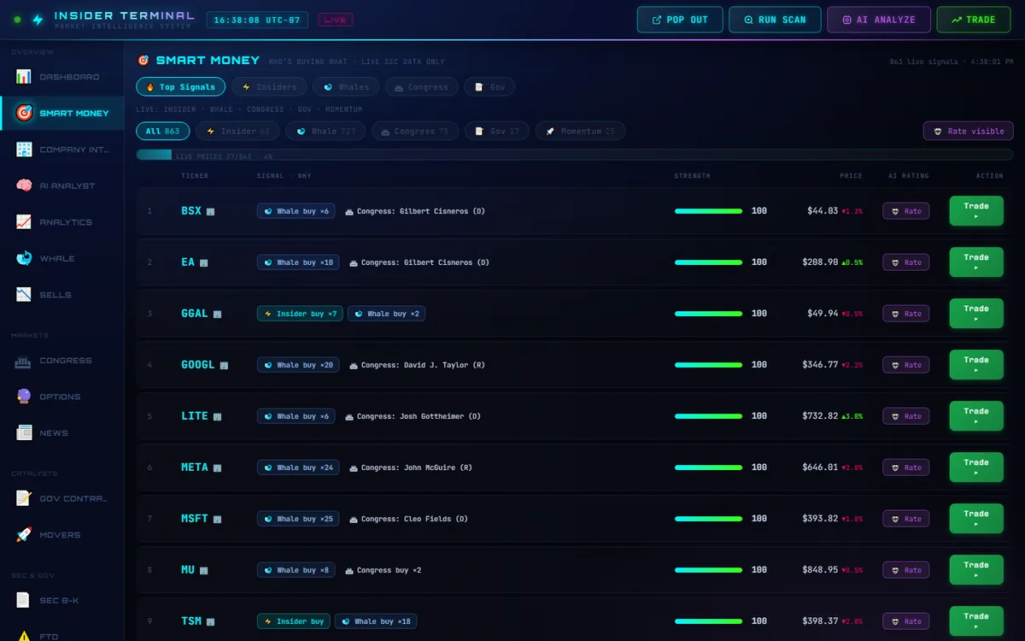1025x641 pixels.
Task: Click the LITE ticker symbol
Action: pyautogui.click(x=195, y=416)
